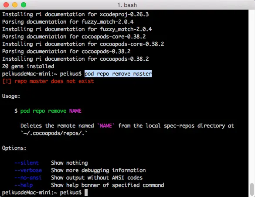Screen dimensions: 255x197
Task: Click "Show more debugging information" text
Action: pos(99,170)
